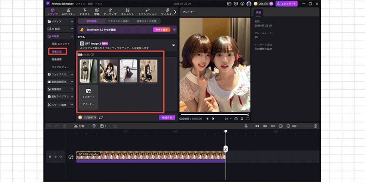Image resolution: width=365 pixels, height=182 pixels.
Task: Toggle the link clips timeline icon
Action: click(257, 126)
